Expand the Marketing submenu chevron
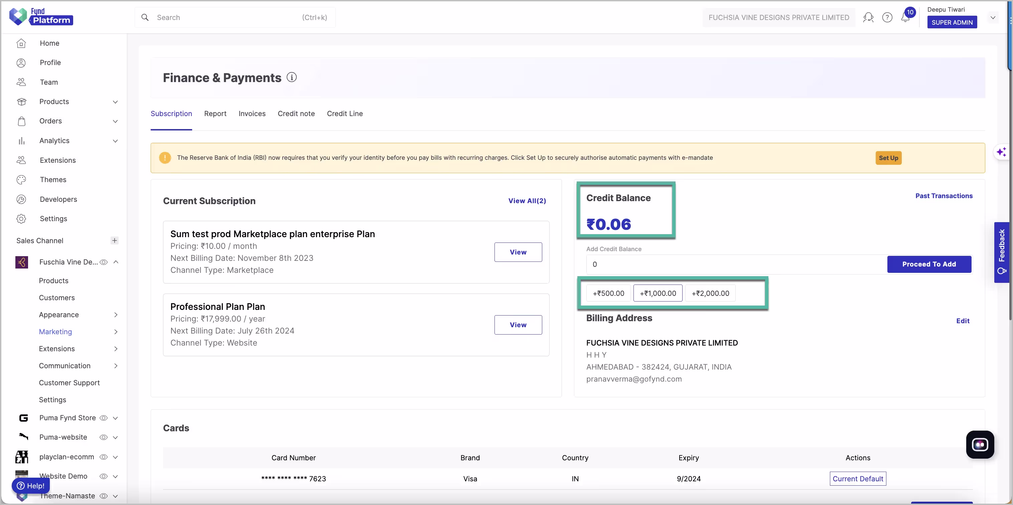 tap(116, 332)
